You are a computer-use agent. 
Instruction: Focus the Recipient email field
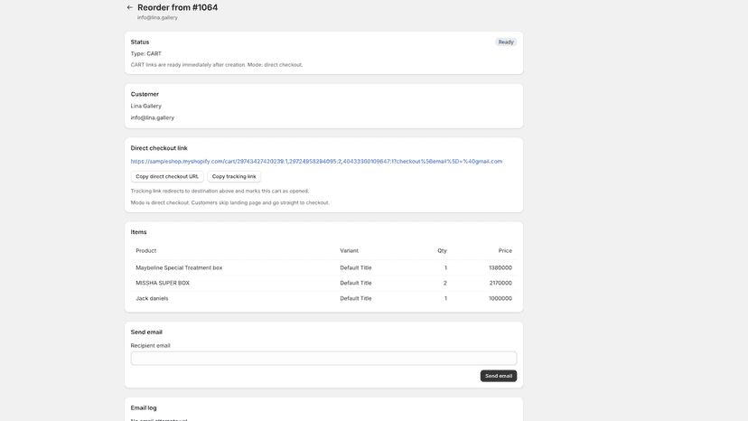coord(323,359)
